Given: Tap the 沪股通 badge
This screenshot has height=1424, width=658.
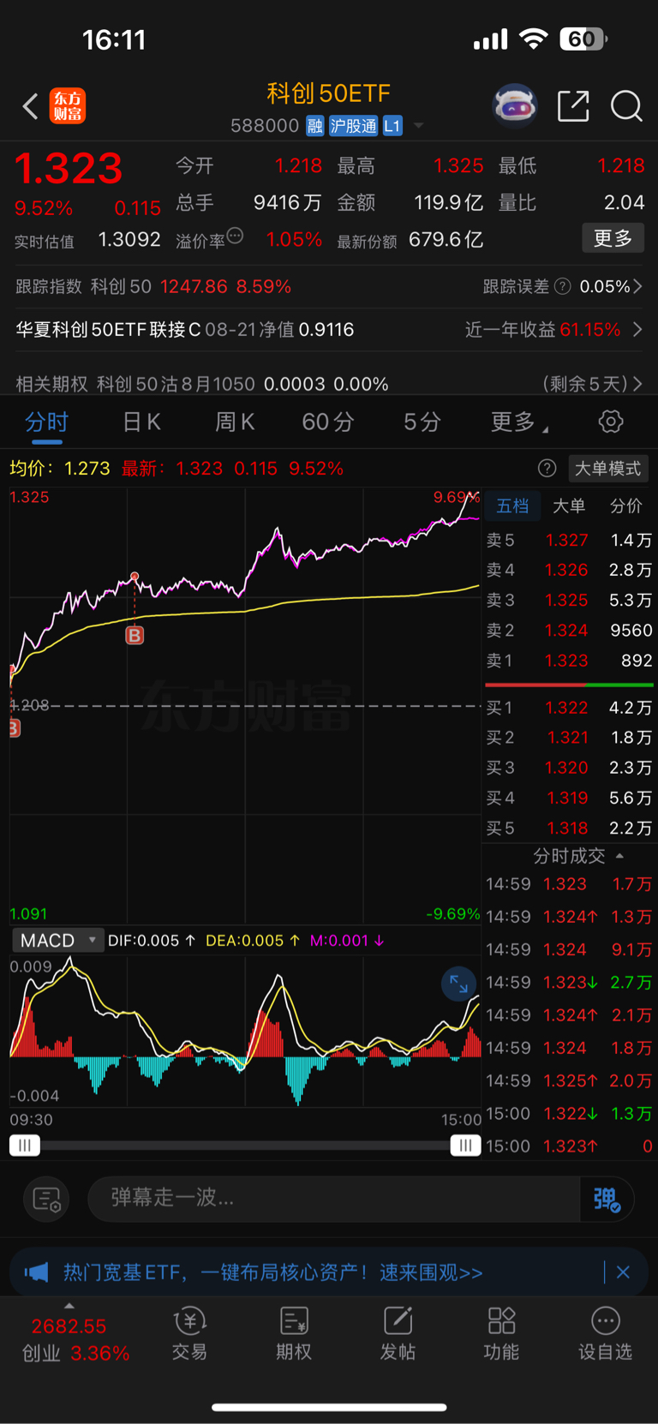Looking at the screenshot, I should point(353,126).
